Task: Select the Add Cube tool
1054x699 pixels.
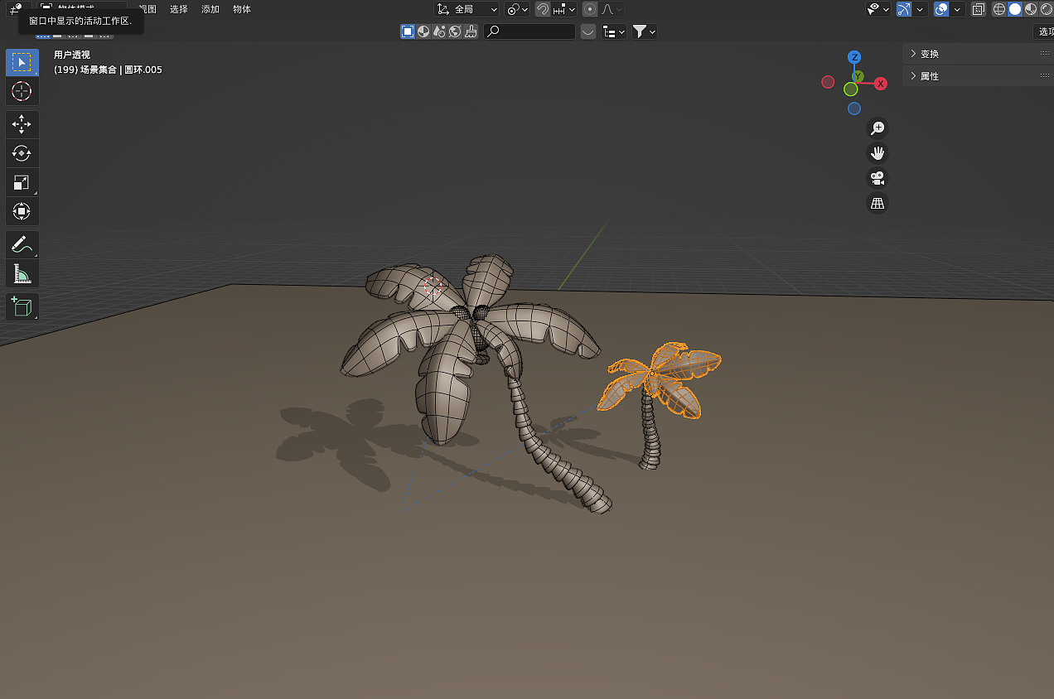Action: (22, 306)
